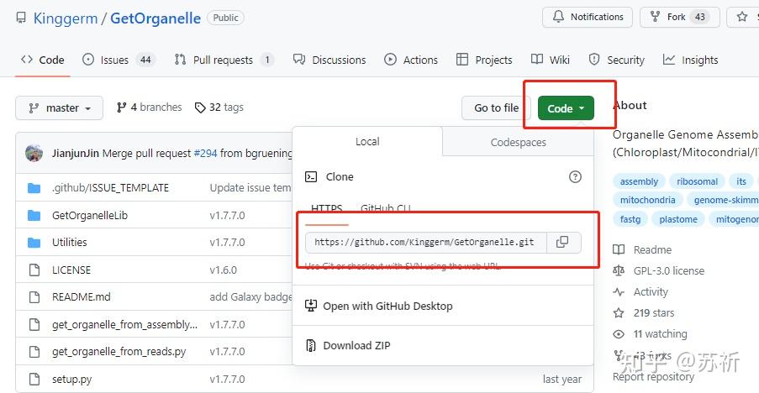The image size is (759, 393).
Task: Open the green Code dropdown
Action: [x=566, y=108]
